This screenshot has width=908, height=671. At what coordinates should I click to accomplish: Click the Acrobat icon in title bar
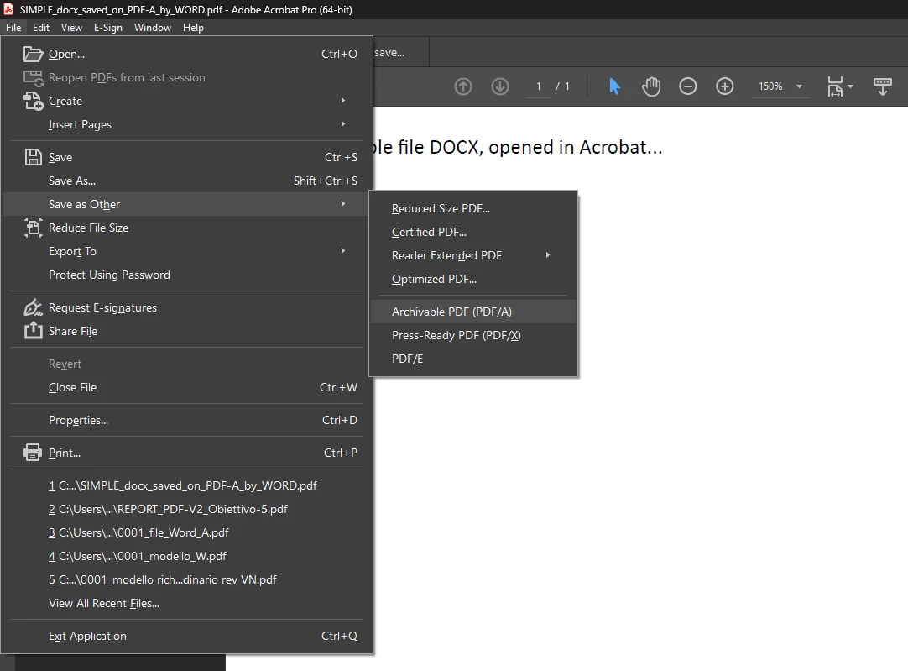coord(8,9)
